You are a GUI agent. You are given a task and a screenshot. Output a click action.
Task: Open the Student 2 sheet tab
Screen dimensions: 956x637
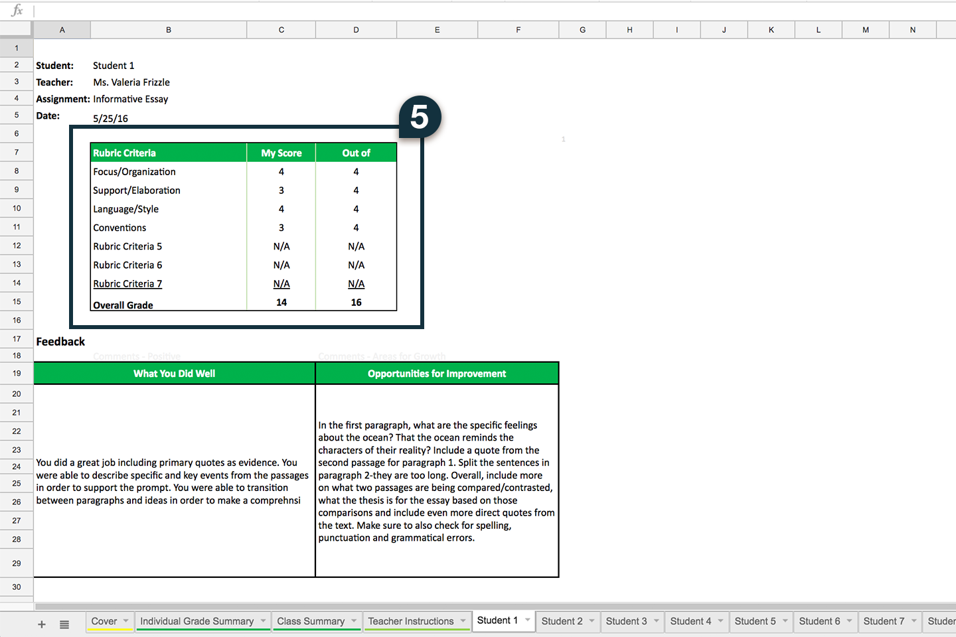[x=562, y=622]
